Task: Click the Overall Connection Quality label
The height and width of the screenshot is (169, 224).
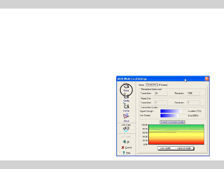Action: pyautogui.click(x=172, y=122)
